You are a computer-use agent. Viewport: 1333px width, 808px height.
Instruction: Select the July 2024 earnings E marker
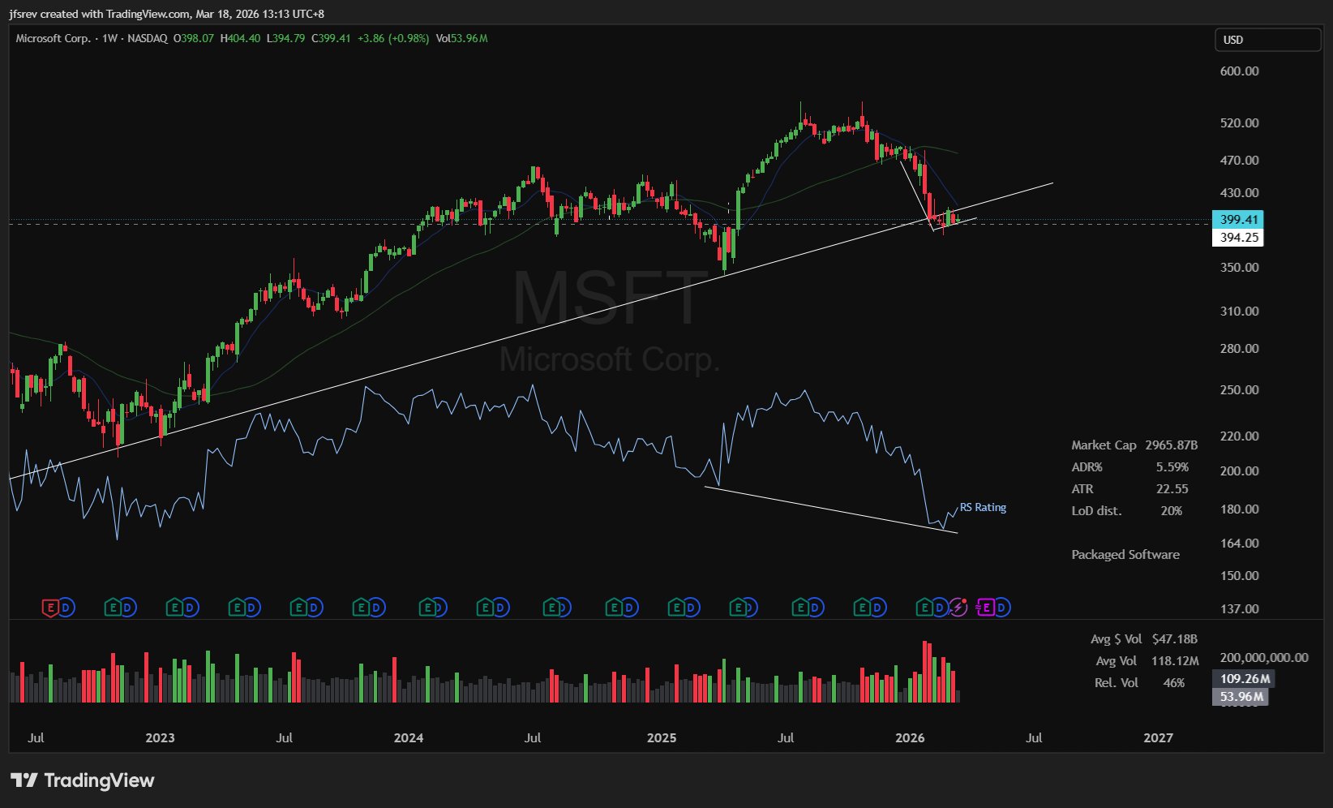552,607
